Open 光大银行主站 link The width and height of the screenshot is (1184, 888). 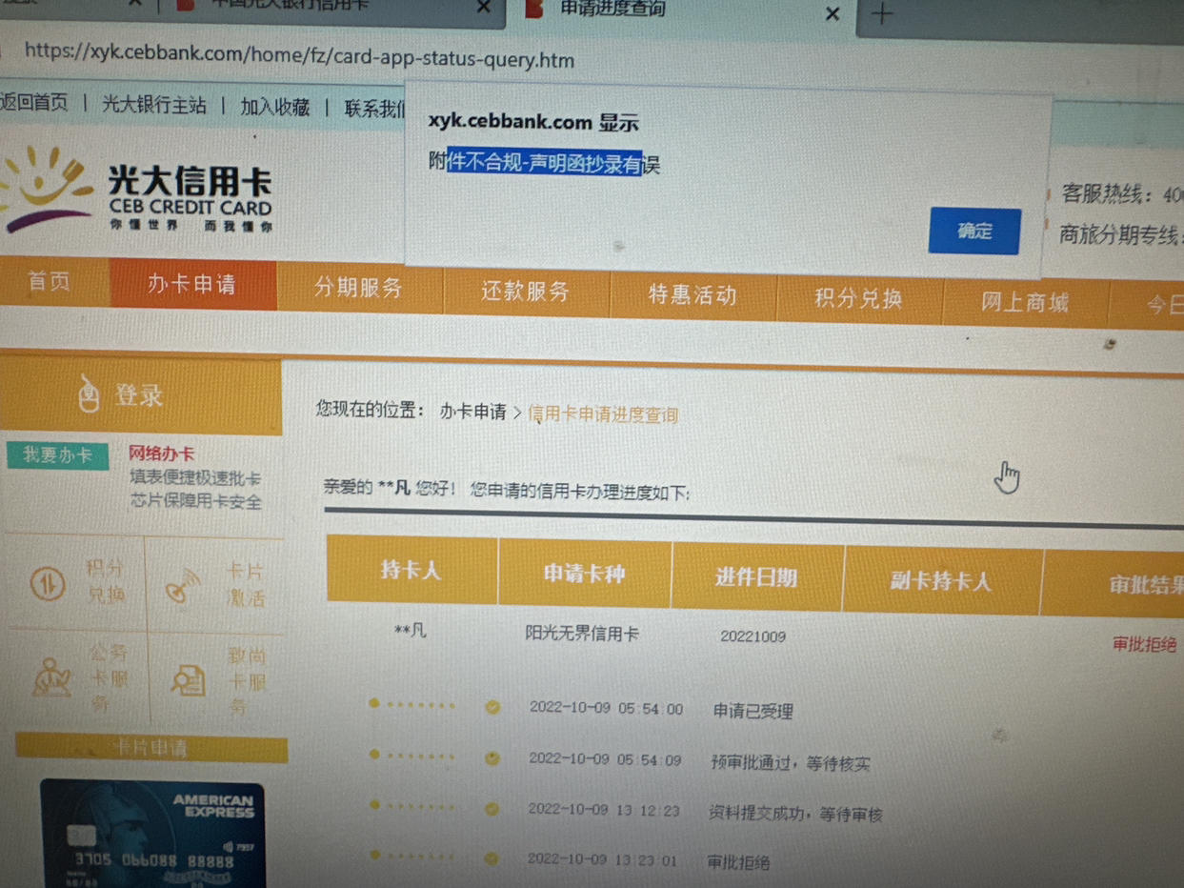tap(153, 105)
